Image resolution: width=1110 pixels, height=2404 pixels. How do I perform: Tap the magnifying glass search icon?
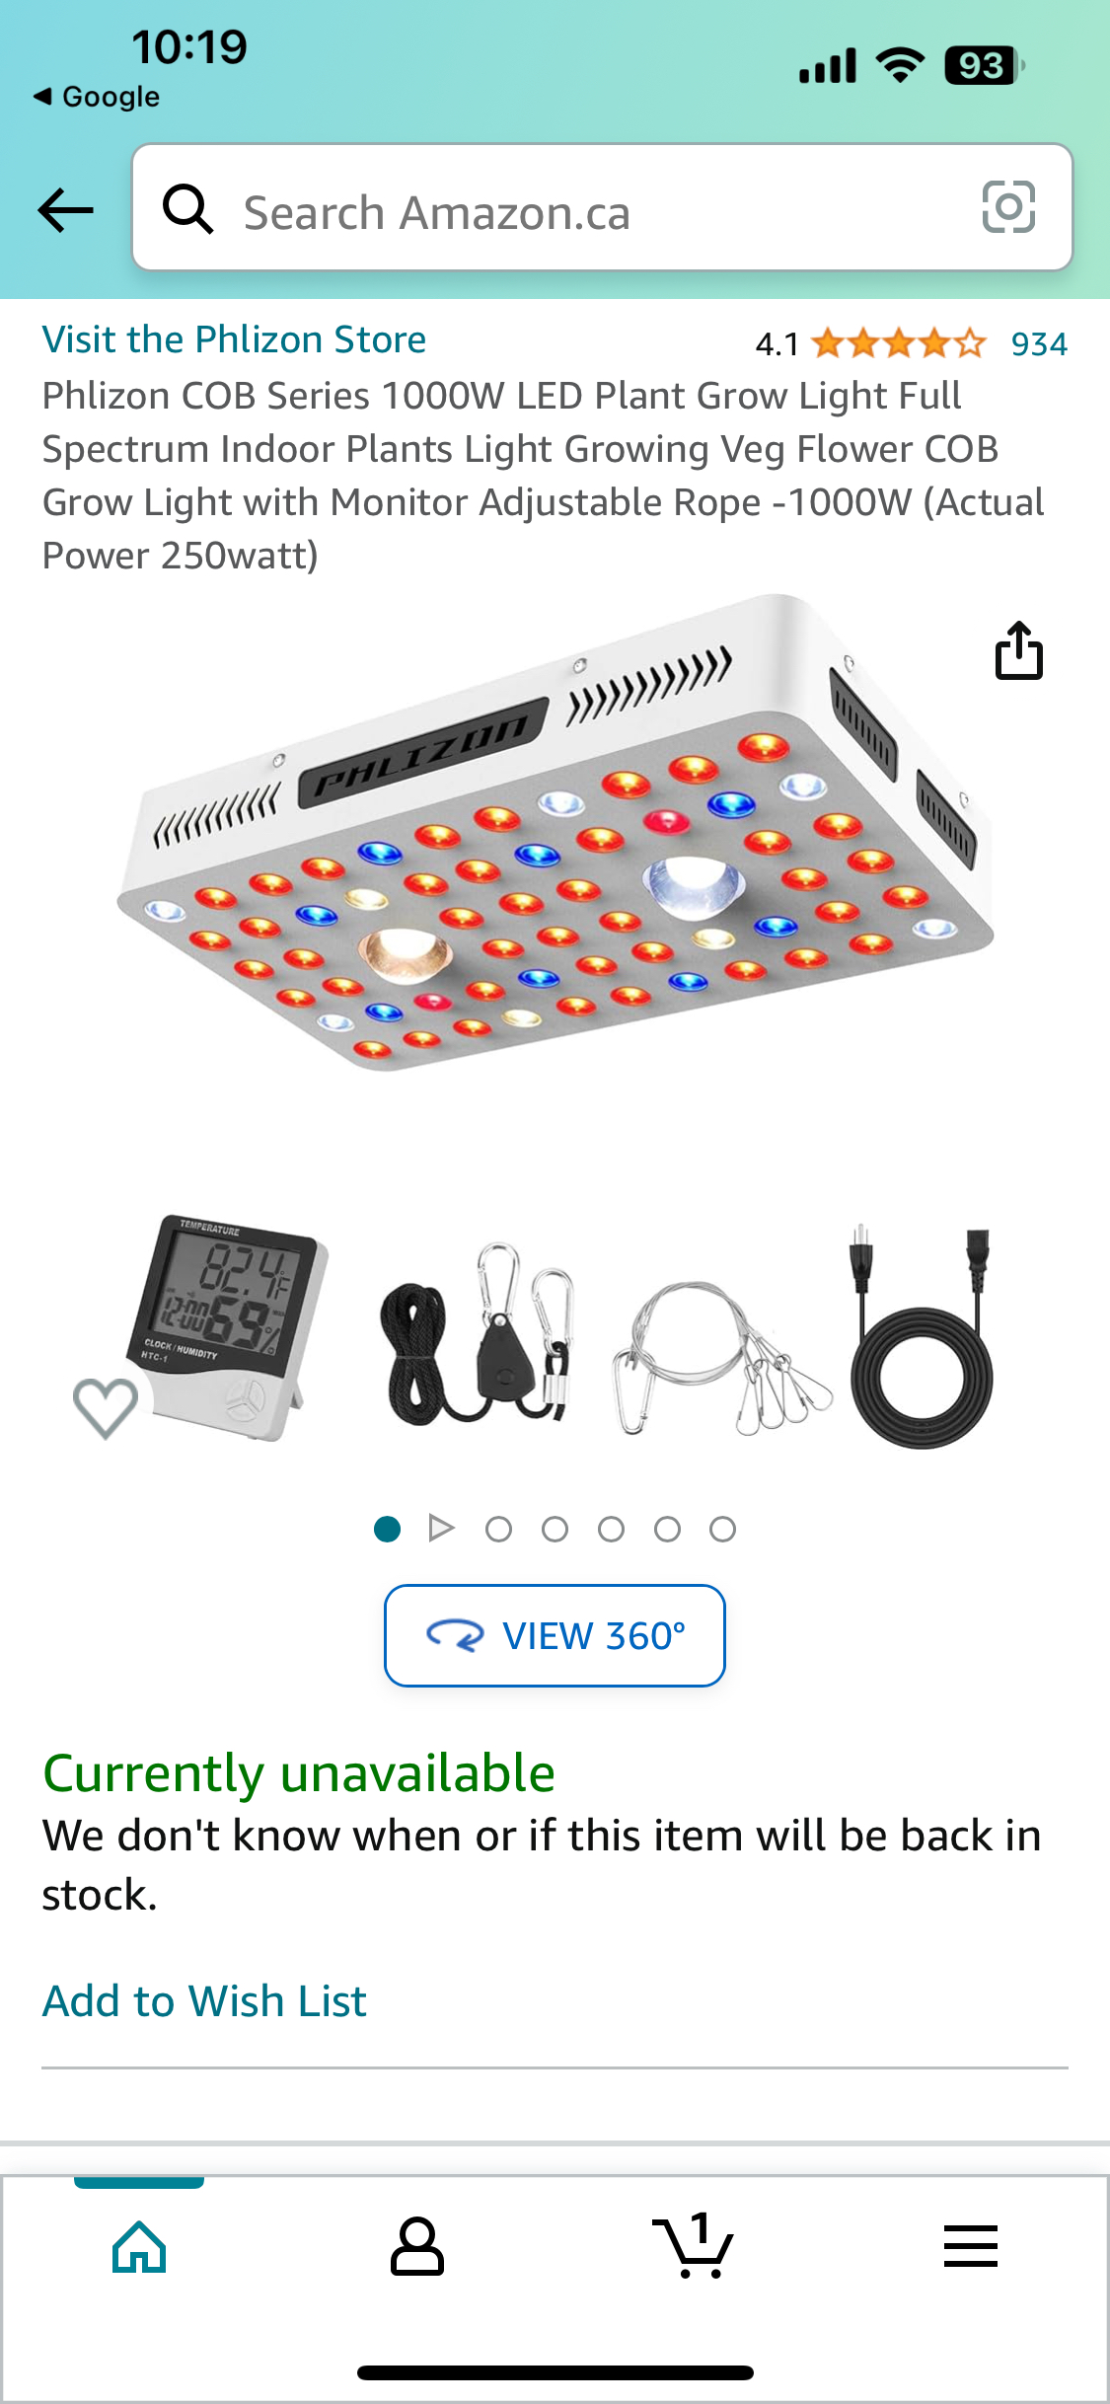coord(187,209)
